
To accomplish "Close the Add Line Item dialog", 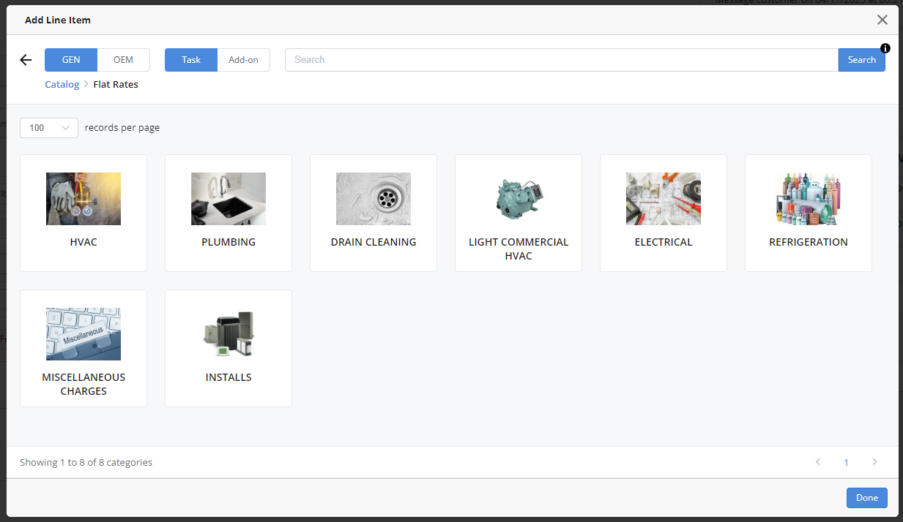I will point(882,20).
